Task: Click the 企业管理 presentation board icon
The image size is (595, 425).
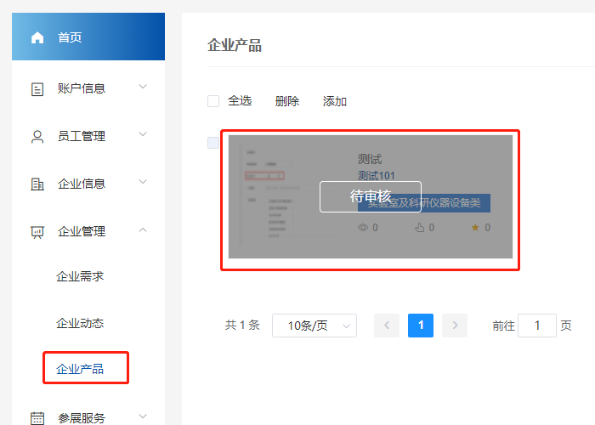Action: (x=37, y=231)
